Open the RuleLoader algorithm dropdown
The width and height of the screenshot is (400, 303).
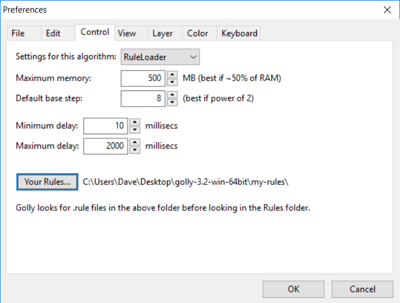[x=160, y=57]
